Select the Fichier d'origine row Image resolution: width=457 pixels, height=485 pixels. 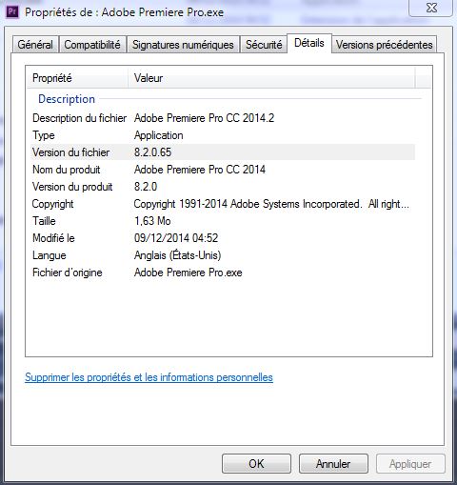pyautogui.click(x=223, y=273)
